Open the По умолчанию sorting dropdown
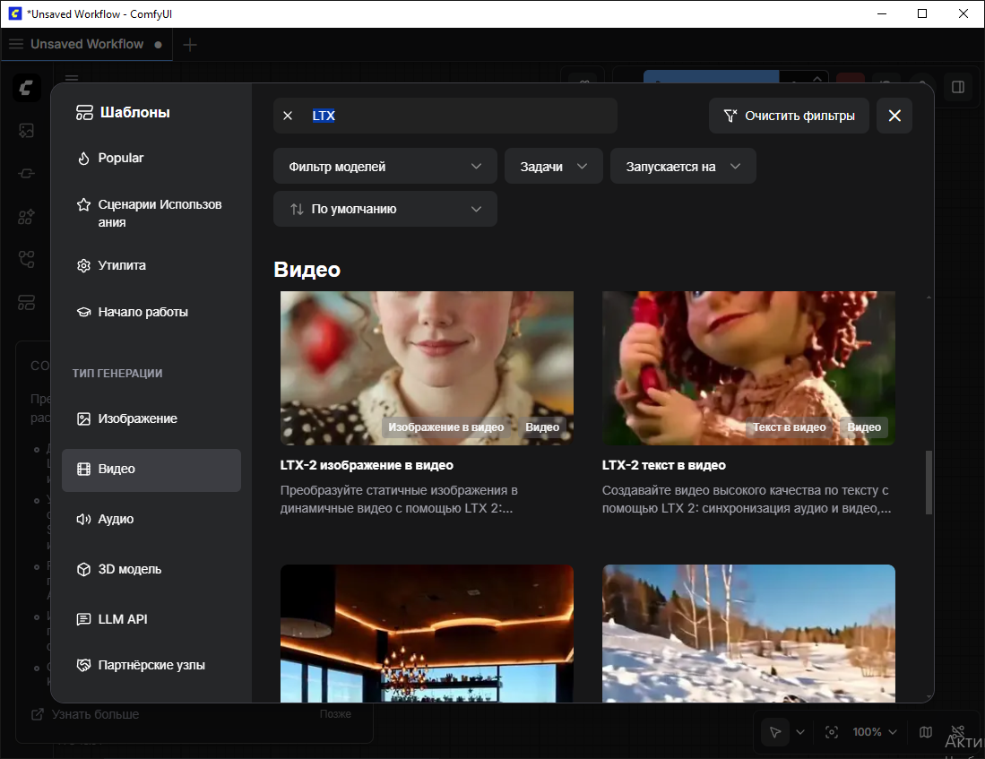The image size is (985, 759). pyautogui.click(x=385, y=209)
